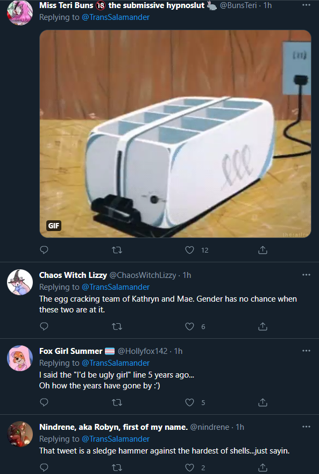Share the toaster GIF tweet
Screen dimensions: 319x474
263,250
